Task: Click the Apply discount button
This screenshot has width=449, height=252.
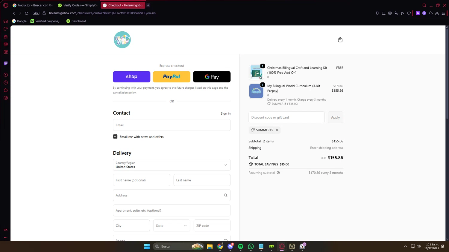Action: (335, 117)
